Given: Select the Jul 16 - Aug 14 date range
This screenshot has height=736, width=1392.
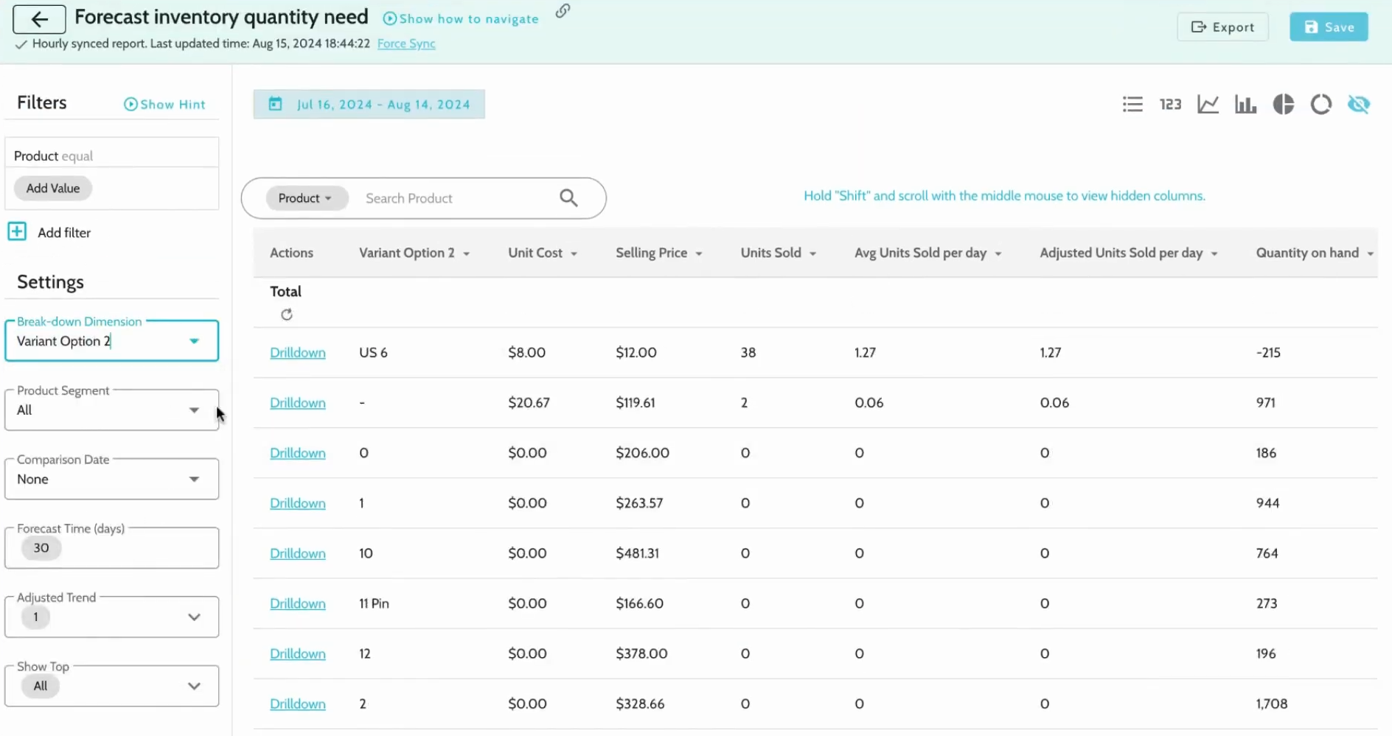Looking at the screenshot, I should coord(369,104).
